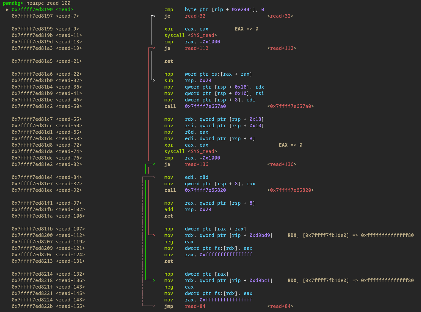Click the typed command nearpc read 100

pos(48,3)
